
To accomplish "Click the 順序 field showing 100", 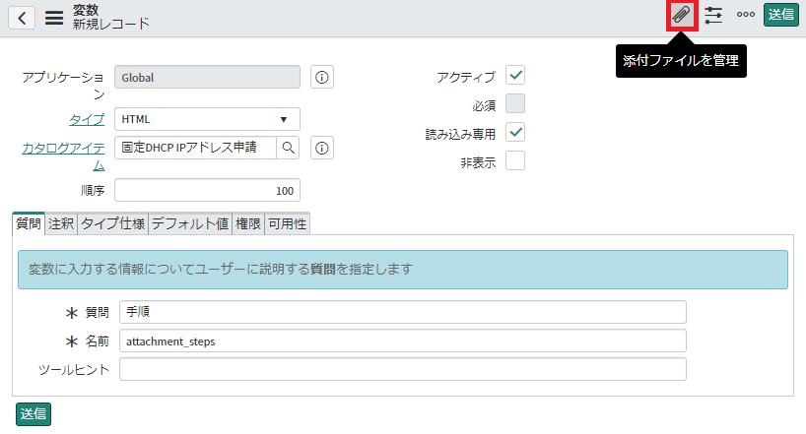I will (207, 191).
